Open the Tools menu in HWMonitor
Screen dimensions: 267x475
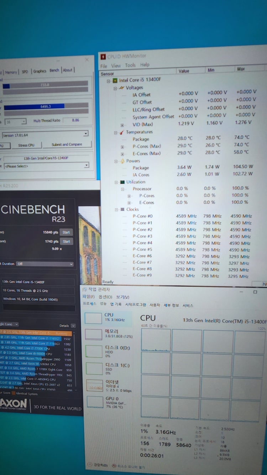click(x=130, y=65)
